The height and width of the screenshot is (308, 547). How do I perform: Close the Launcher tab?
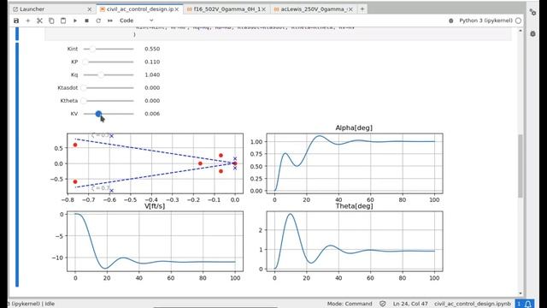tap(90, 9)
